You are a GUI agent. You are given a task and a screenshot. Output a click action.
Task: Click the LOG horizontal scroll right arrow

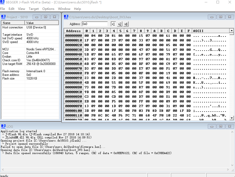228,169
